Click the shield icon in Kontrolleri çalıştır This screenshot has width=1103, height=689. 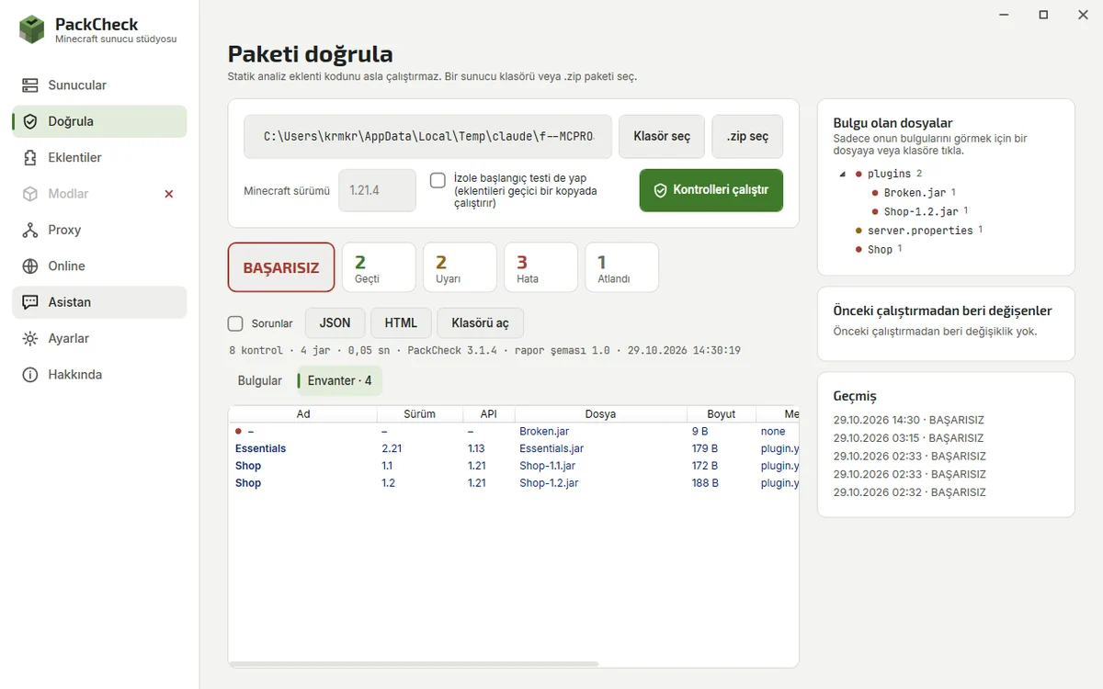pyautogui.click(x=660, y=190)
